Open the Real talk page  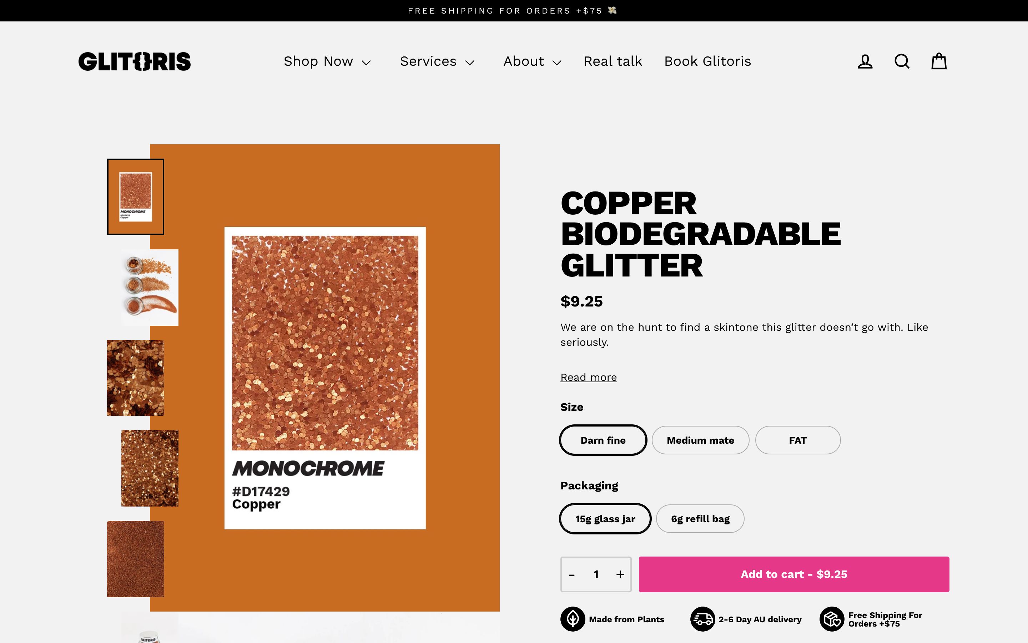[613, 61]
